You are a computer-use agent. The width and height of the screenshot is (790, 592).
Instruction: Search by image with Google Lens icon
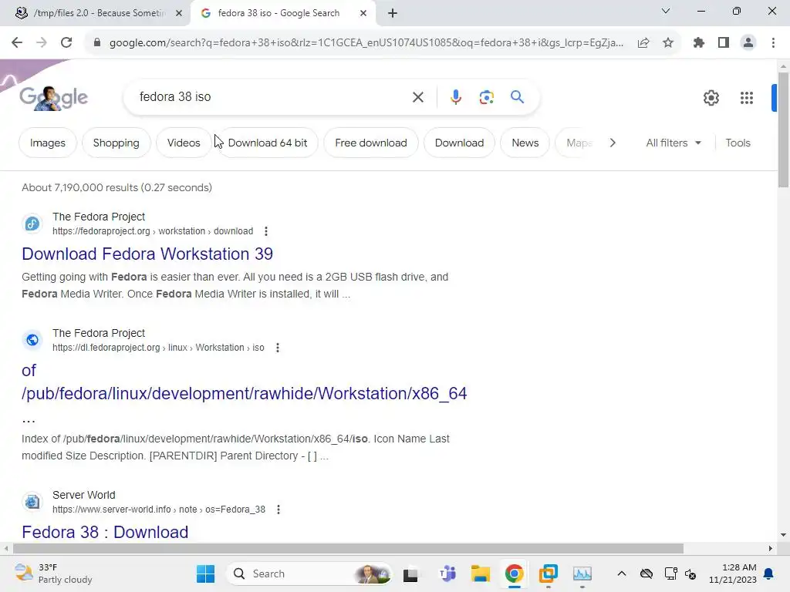[x=487, y=97]
